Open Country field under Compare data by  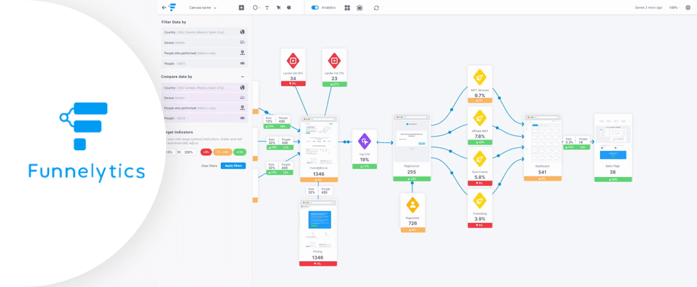205,87
